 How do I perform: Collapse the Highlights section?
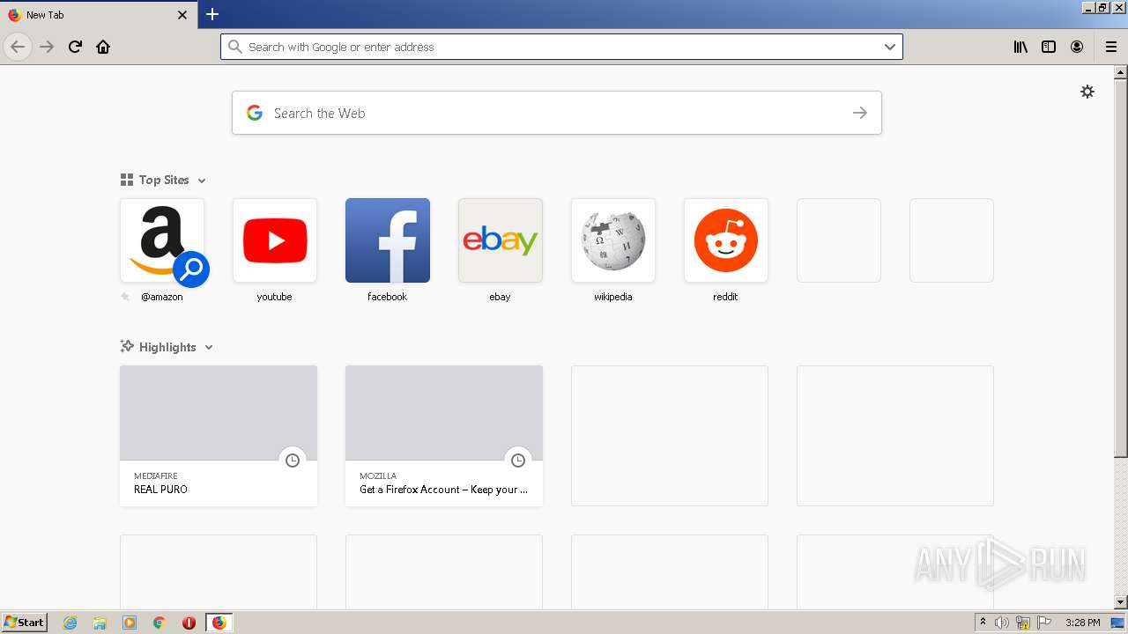[x=209, y=348]
